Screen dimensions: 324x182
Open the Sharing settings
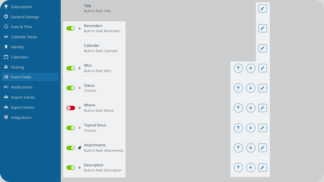click(x=17, y=67)
